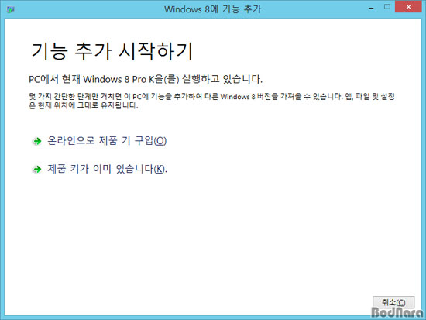
Task: Click the underlined (O) accelerator in purchase link
Action: click(x=160, y=141)
